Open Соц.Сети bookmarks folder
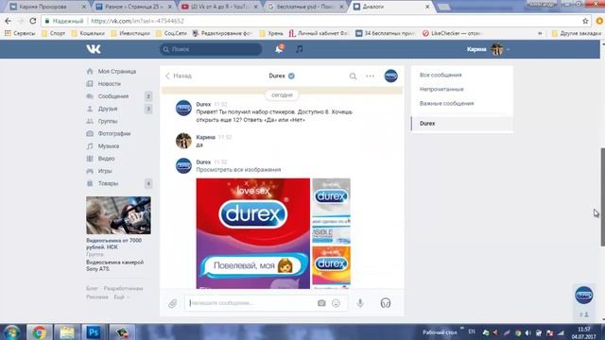This screenshot has width=605, height=340. [171, 34]
